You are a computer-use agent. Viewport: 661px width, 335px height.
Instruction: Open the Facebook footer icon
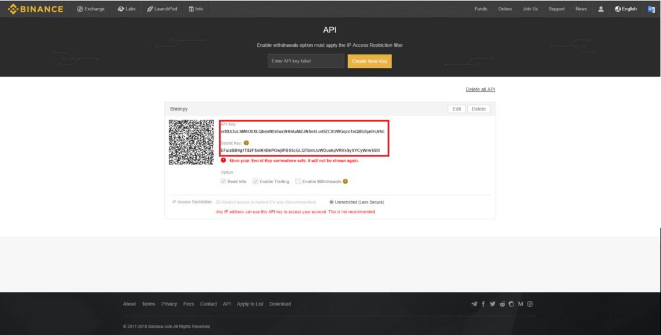[x=483, y=304]
